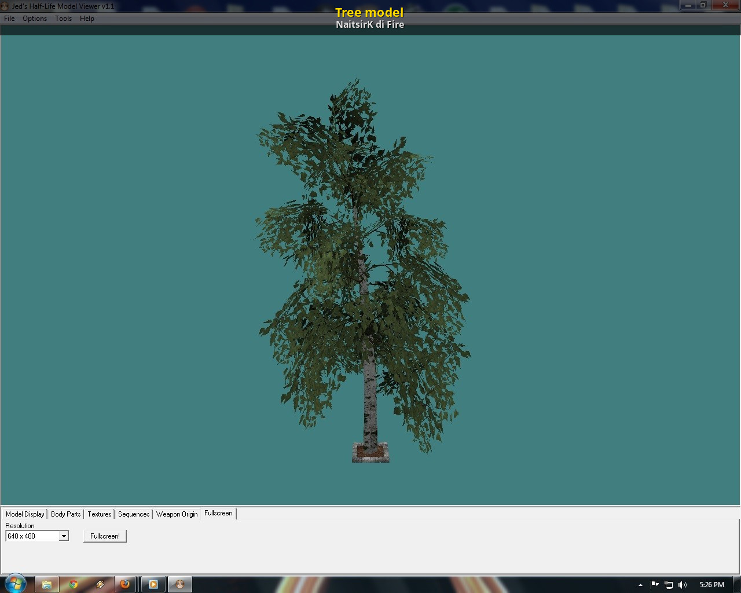Click the network status tray icon

click(669, 585)
